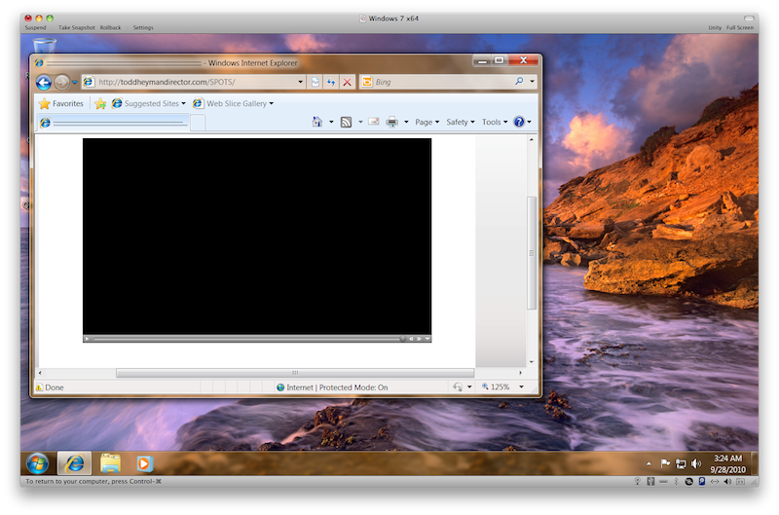This screenshot has height=515, width=779.
Task: Open the Safety menu
Action: coord(460,122)
